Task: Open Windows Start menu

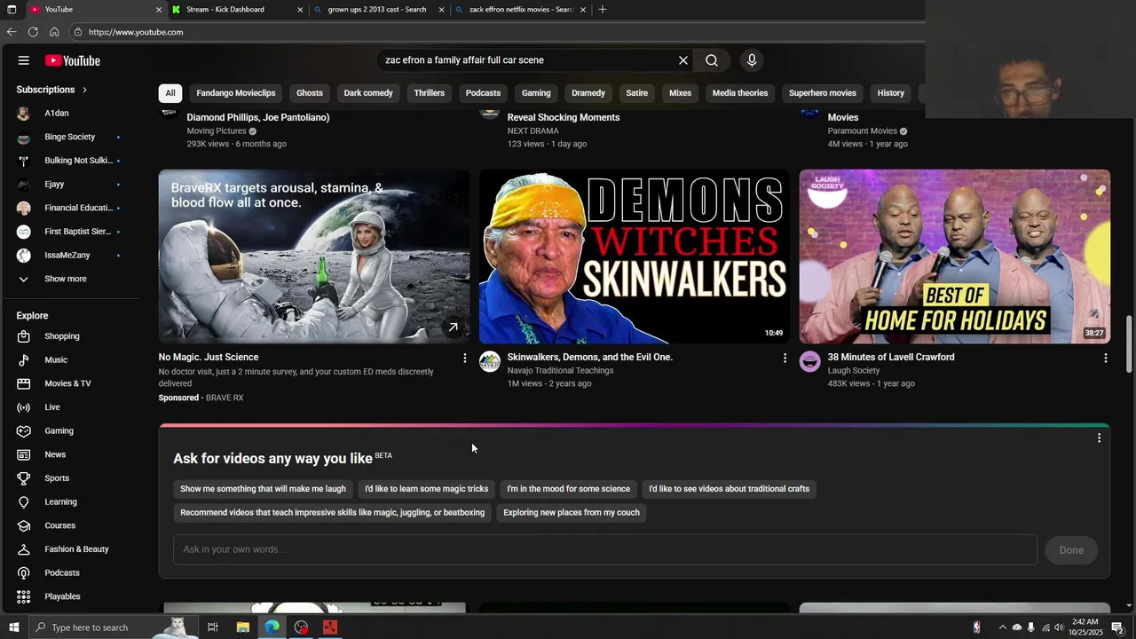Action: click(13, 627)
